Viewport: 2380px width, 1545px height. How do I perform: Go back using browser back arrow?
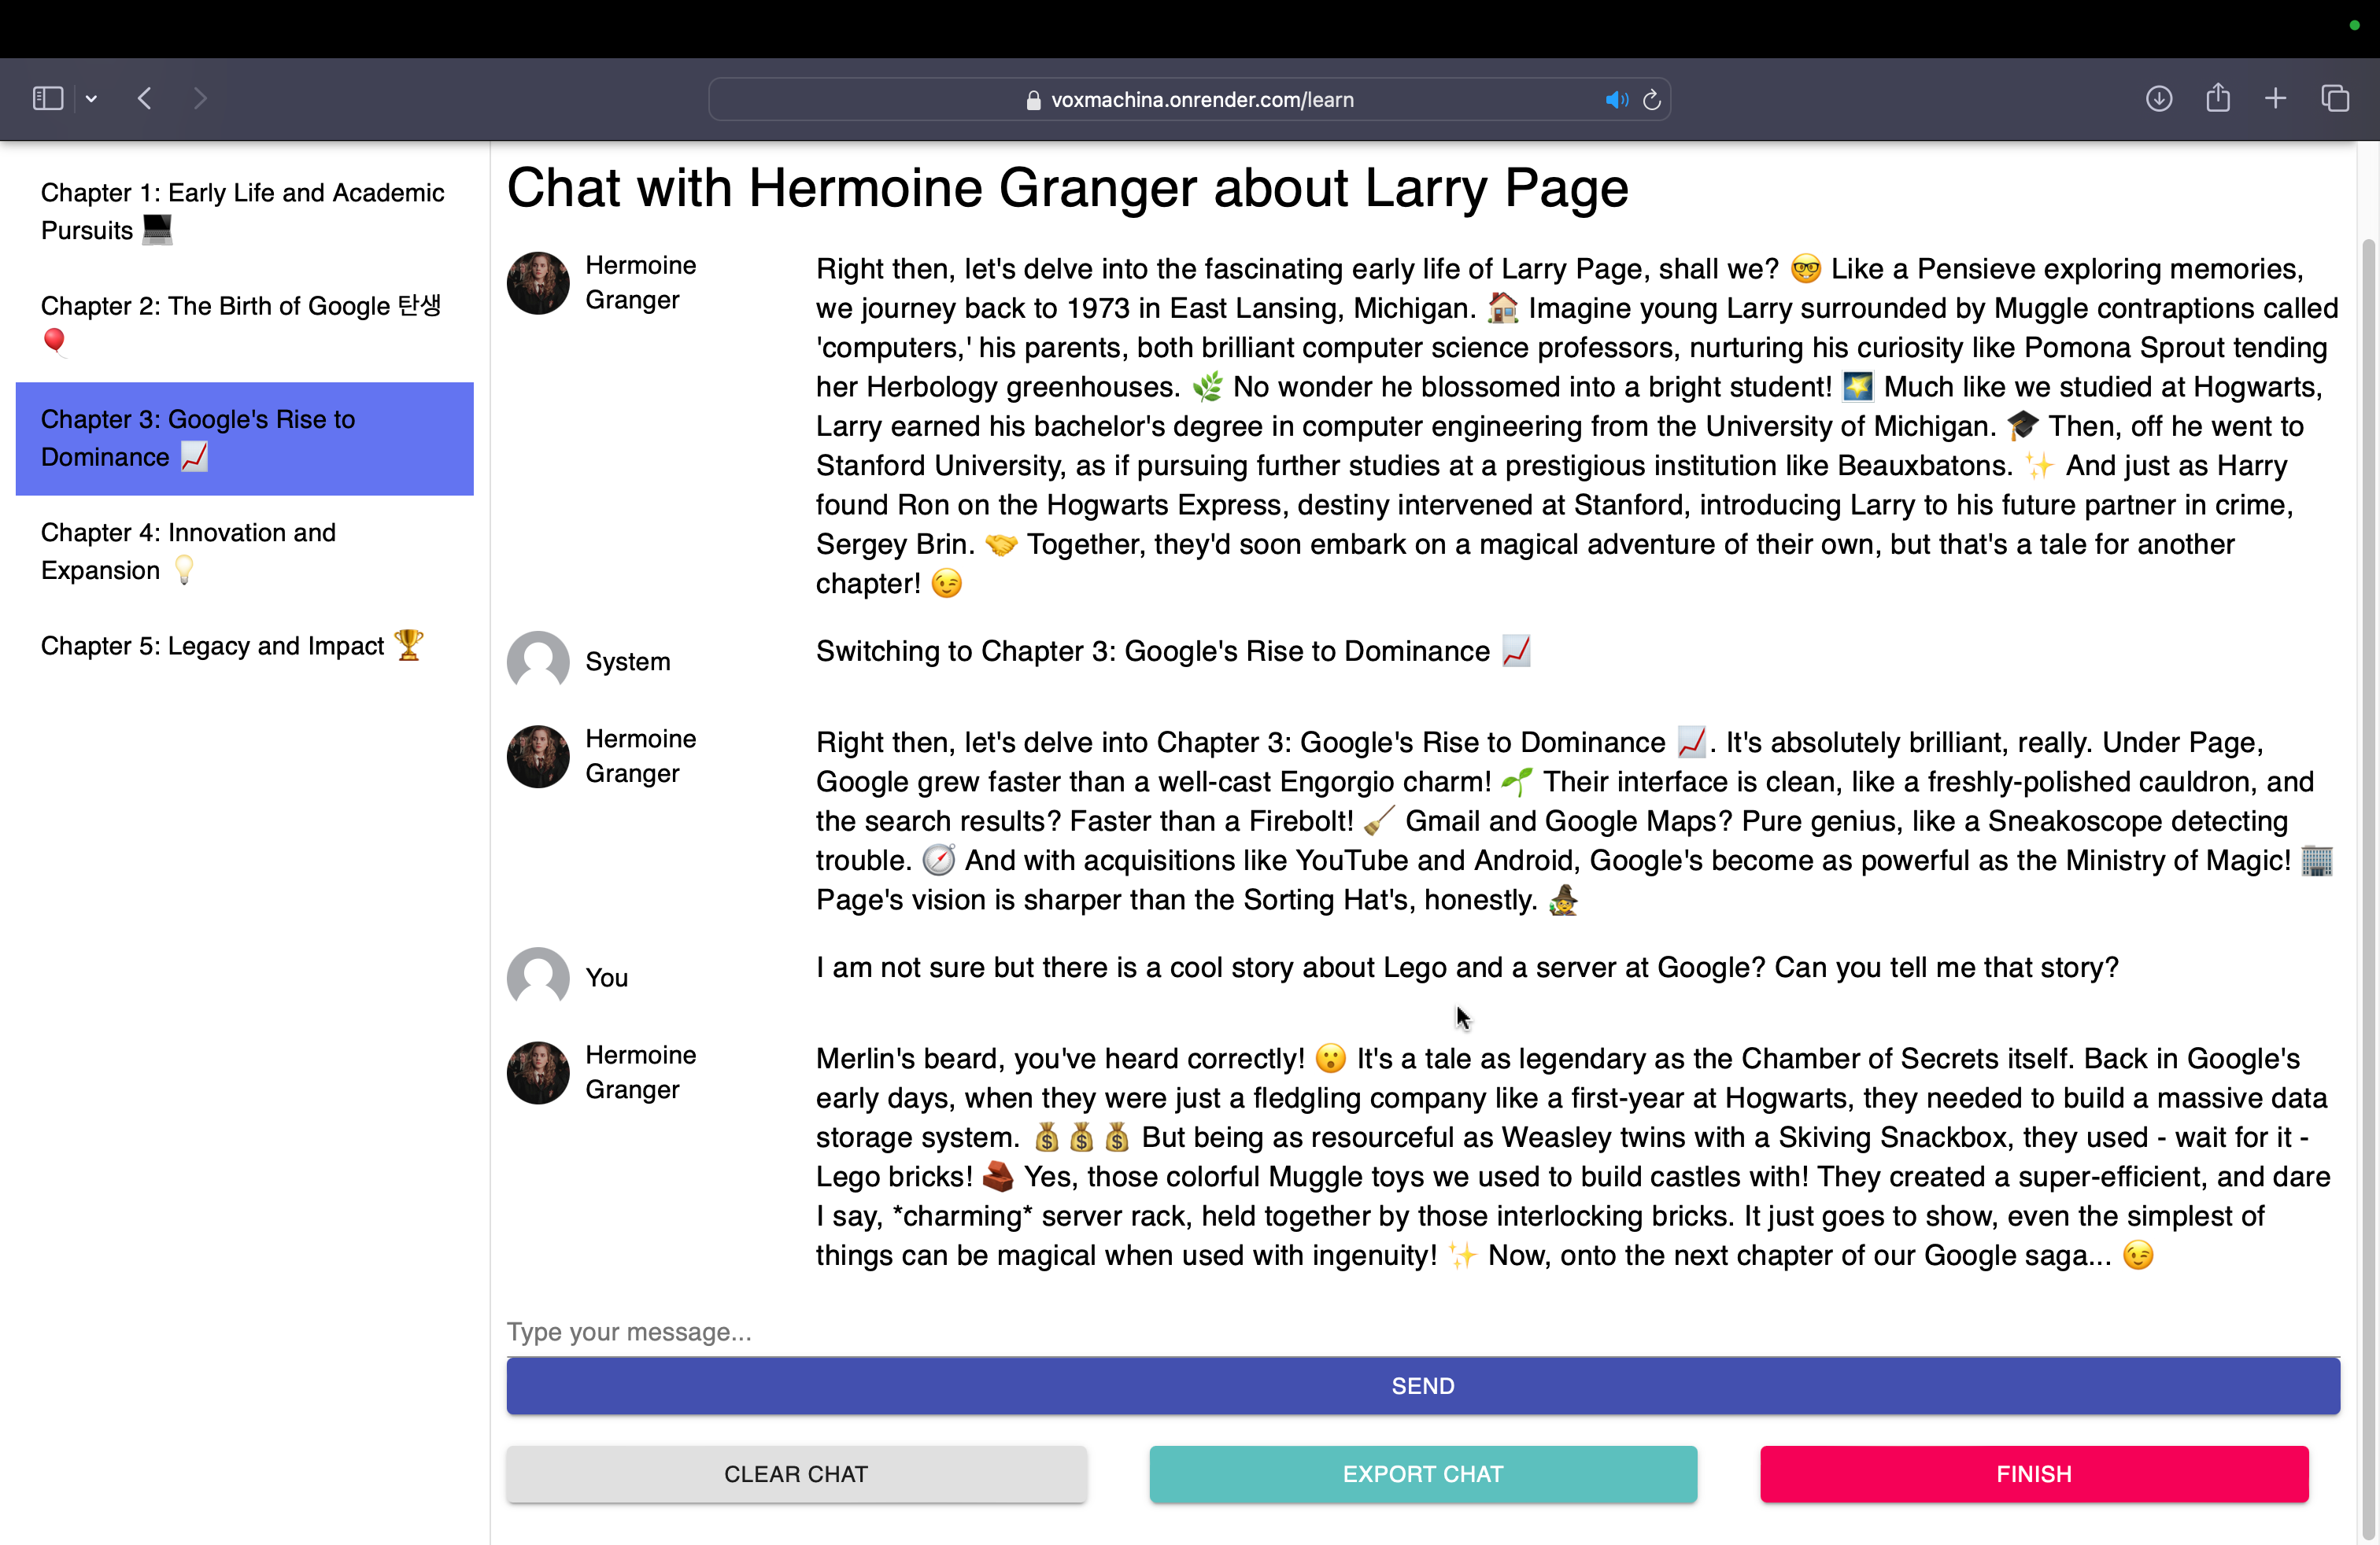[x=145, y=98]
